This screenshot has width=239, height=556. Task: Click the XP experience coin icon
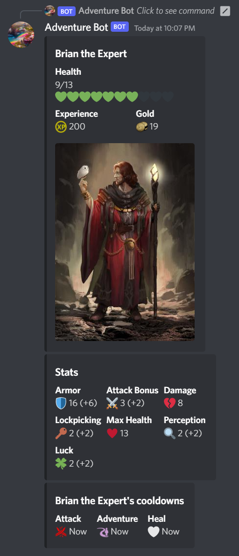coord(61,127)
